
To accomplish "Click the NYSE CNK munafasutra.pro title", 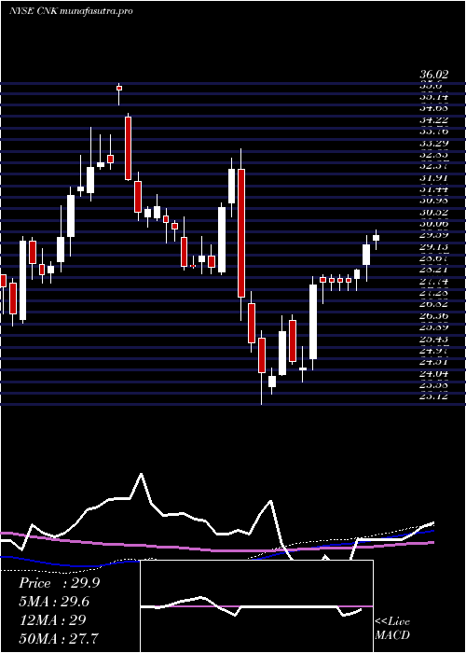I will click(x=71, y=11).
